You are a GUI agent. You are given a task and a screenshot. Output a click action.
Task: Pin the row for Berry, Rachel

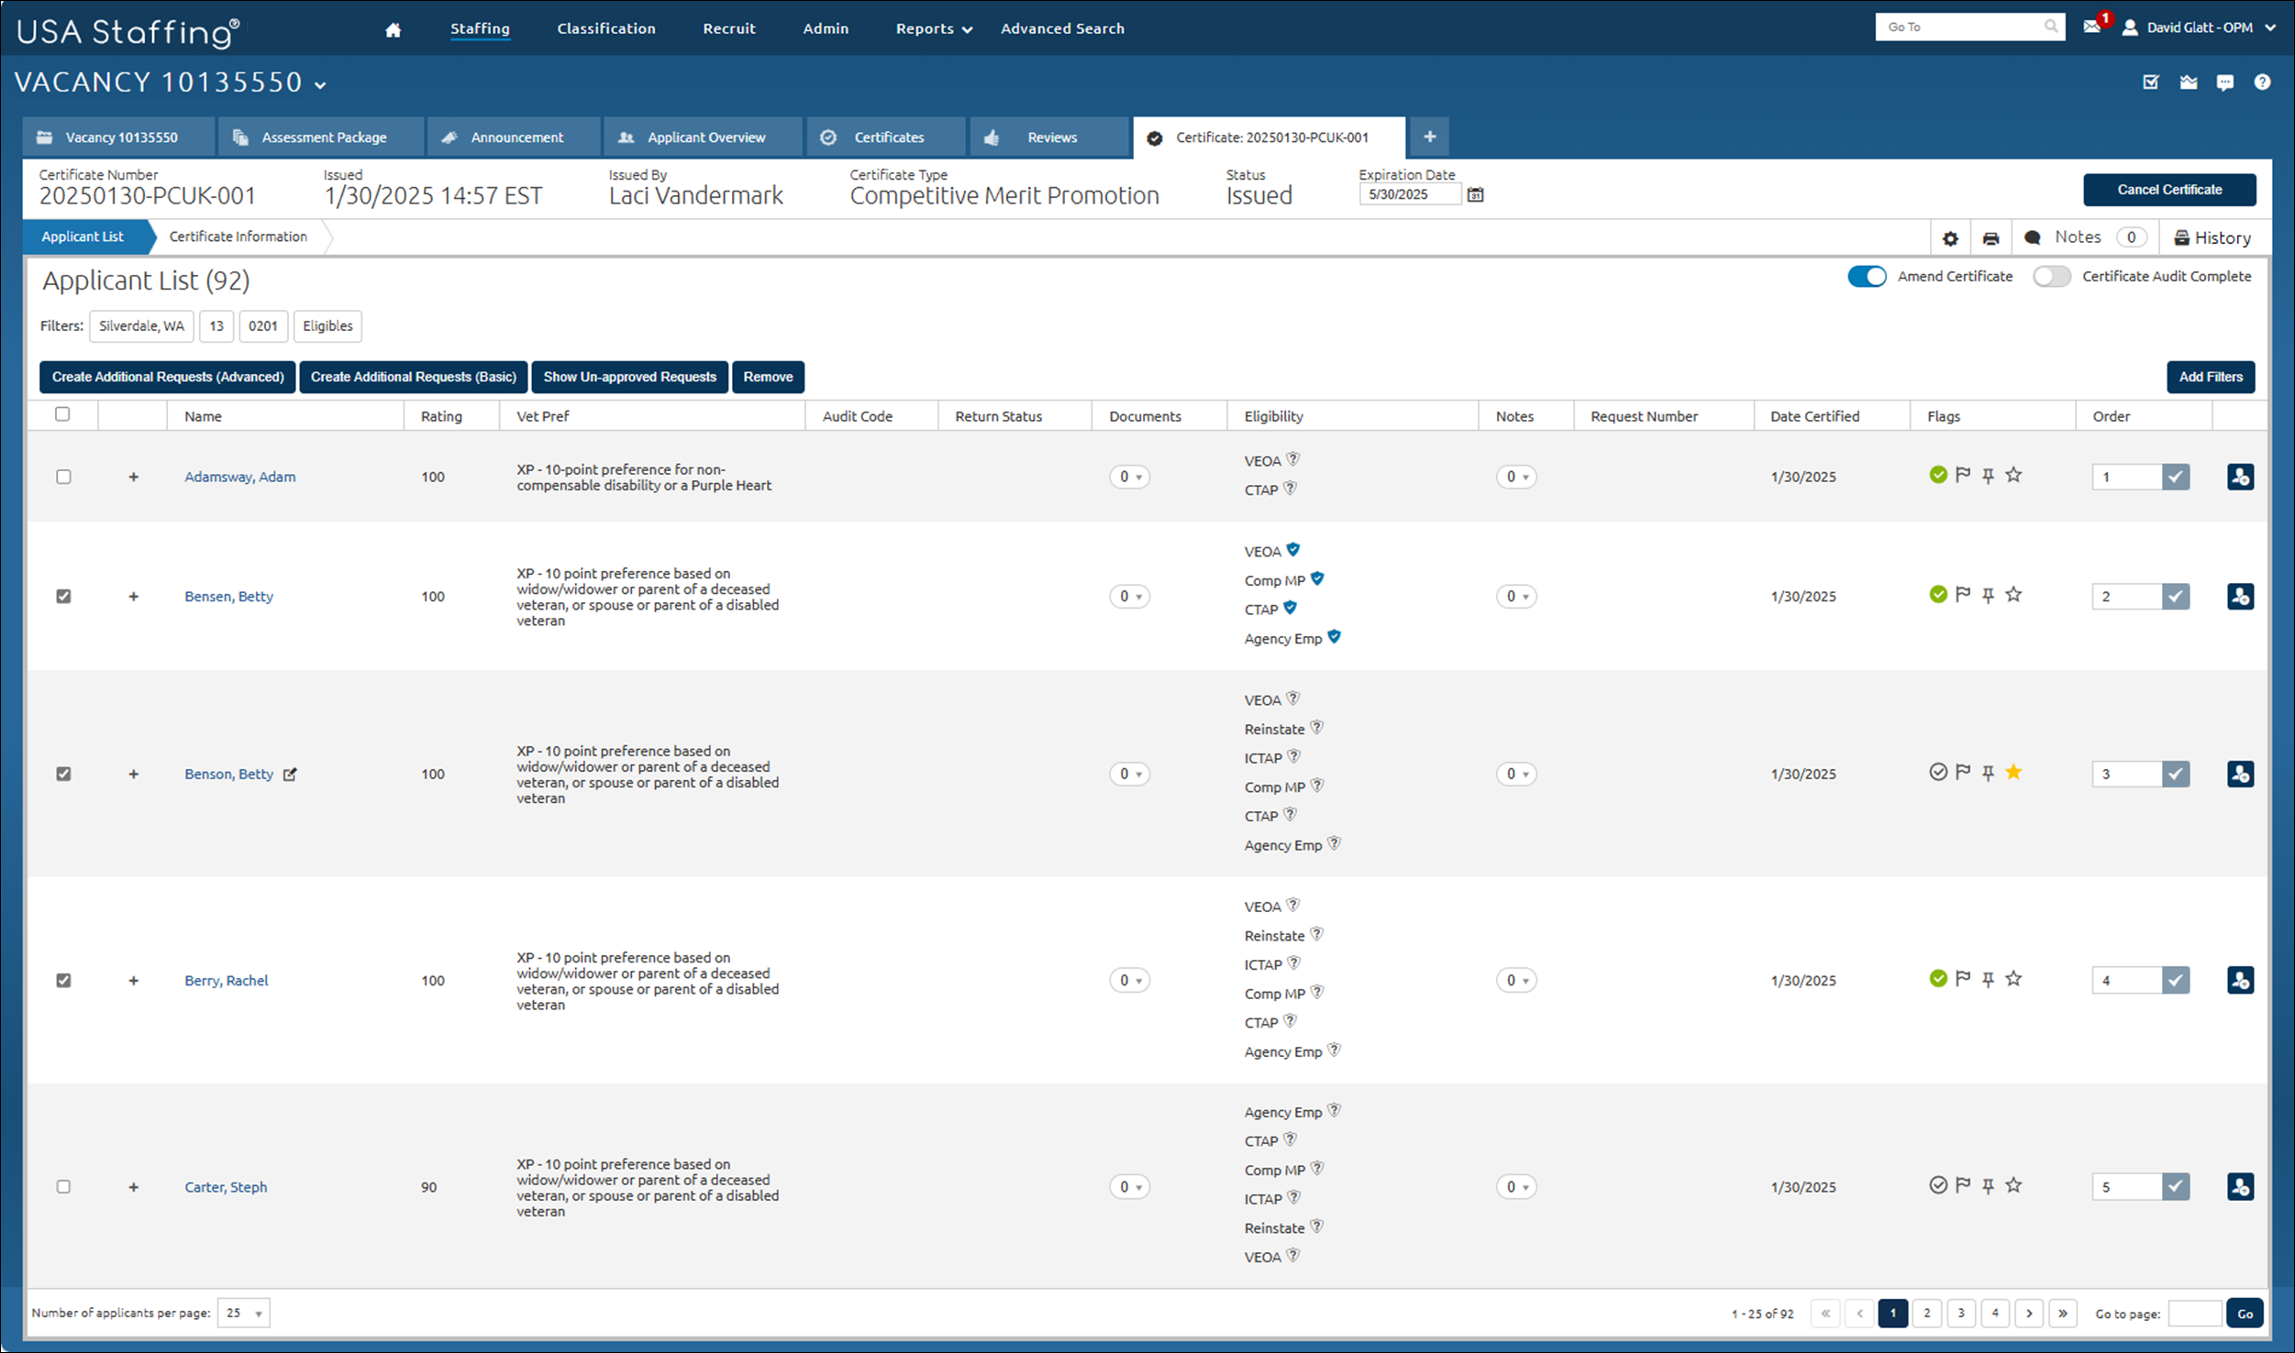coord(1988,979)
